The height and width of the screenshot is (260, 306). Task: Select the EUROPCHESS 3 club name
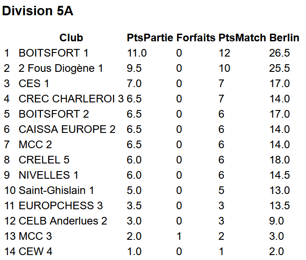61,206
